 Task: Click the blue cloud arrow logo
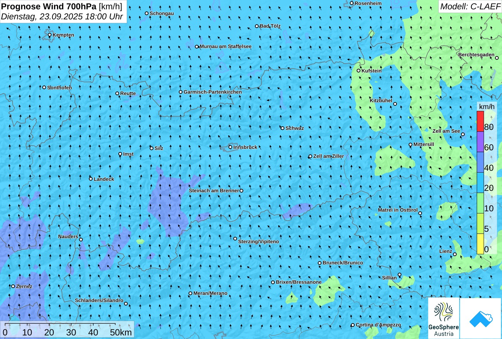(x=481, y=319)
